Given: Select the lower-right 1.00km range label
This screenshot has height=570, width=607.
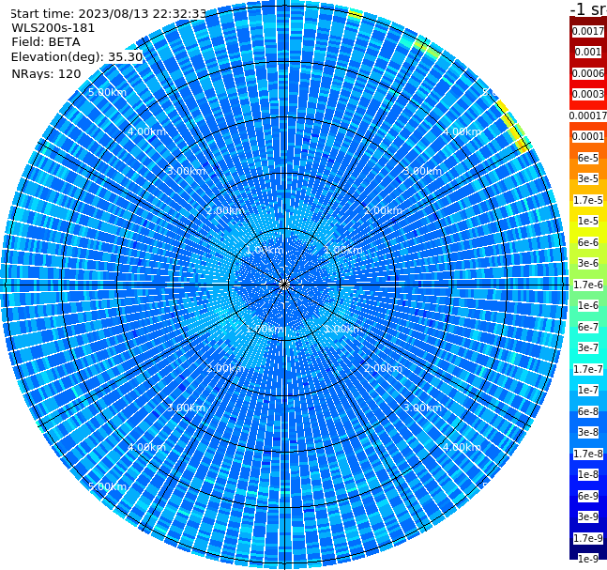Looking at the screenshot, I should (x=343, y=329).
